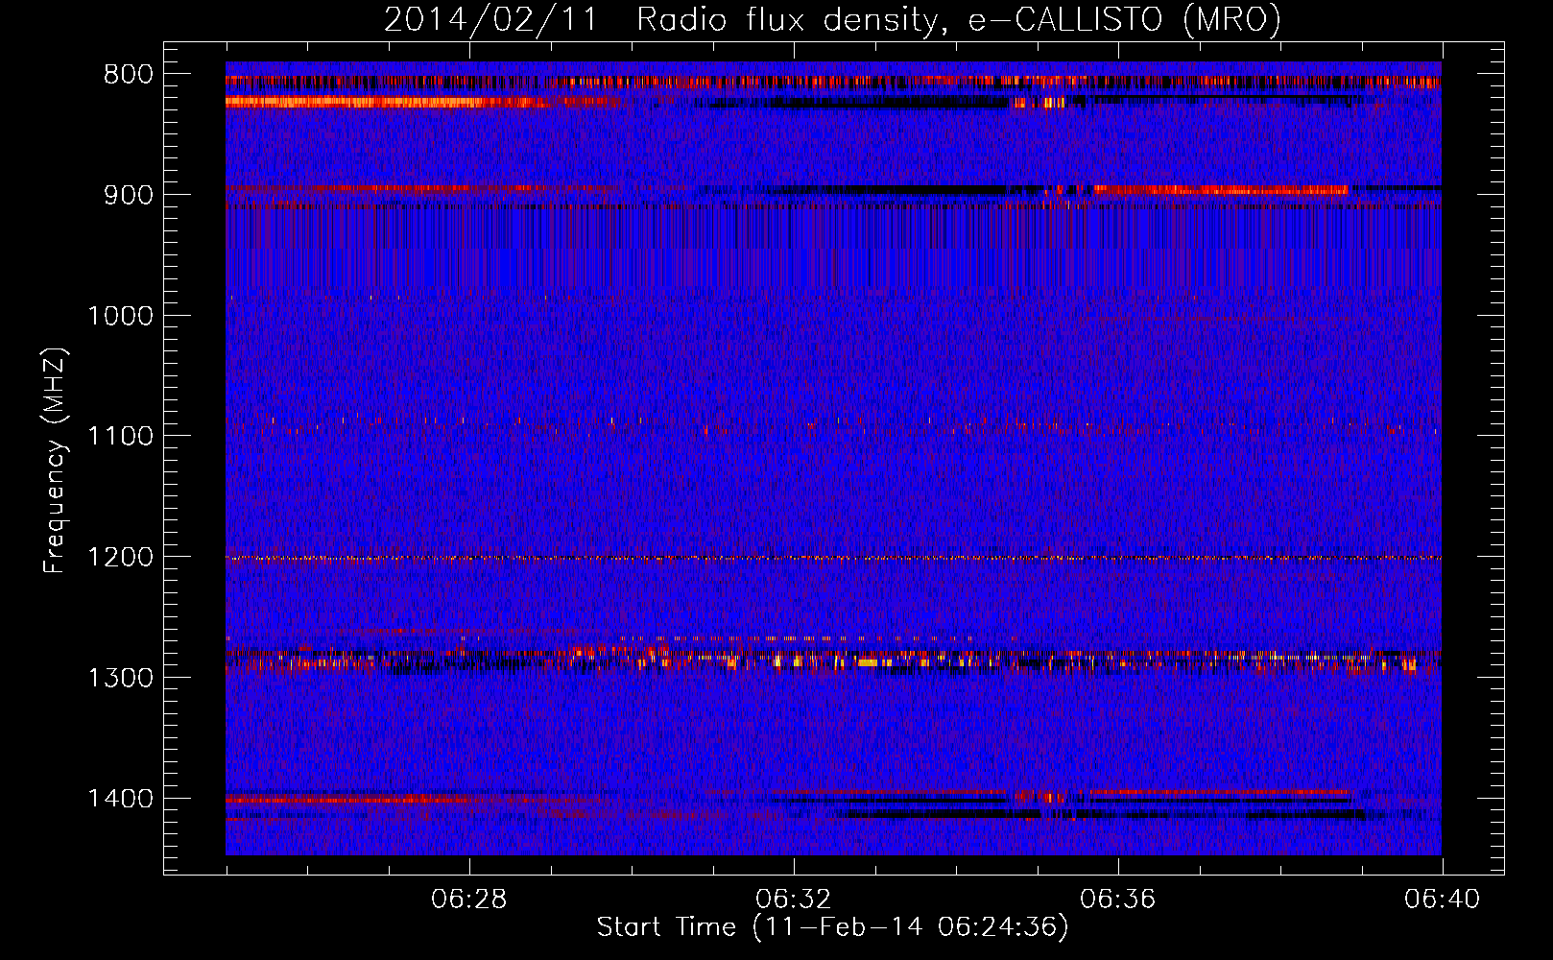The height and width of the screenshot is (960, 1553).
Task: Click the '800' frequency axis label
Action: pos(129,75)
